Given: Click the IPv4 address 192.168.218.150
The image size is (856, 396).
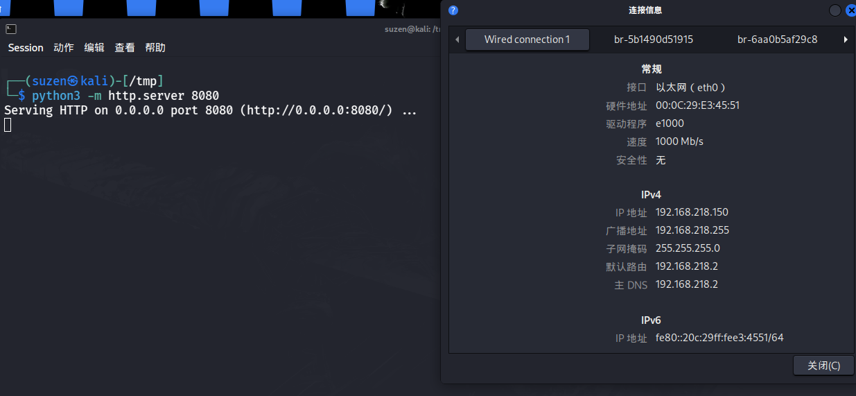Looking at the screenshot, I should click(x=692, y=212).
